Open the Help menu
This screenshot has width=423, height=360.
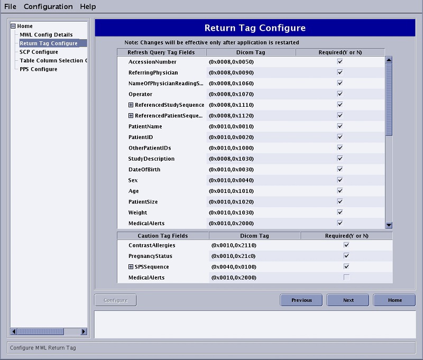pyautogui.click(x=88, y=6)
